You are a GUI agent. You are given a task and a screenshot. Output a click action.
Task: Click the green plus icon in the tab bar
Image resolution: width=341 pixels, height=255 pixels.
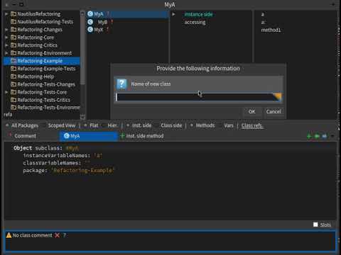(309, 136)
